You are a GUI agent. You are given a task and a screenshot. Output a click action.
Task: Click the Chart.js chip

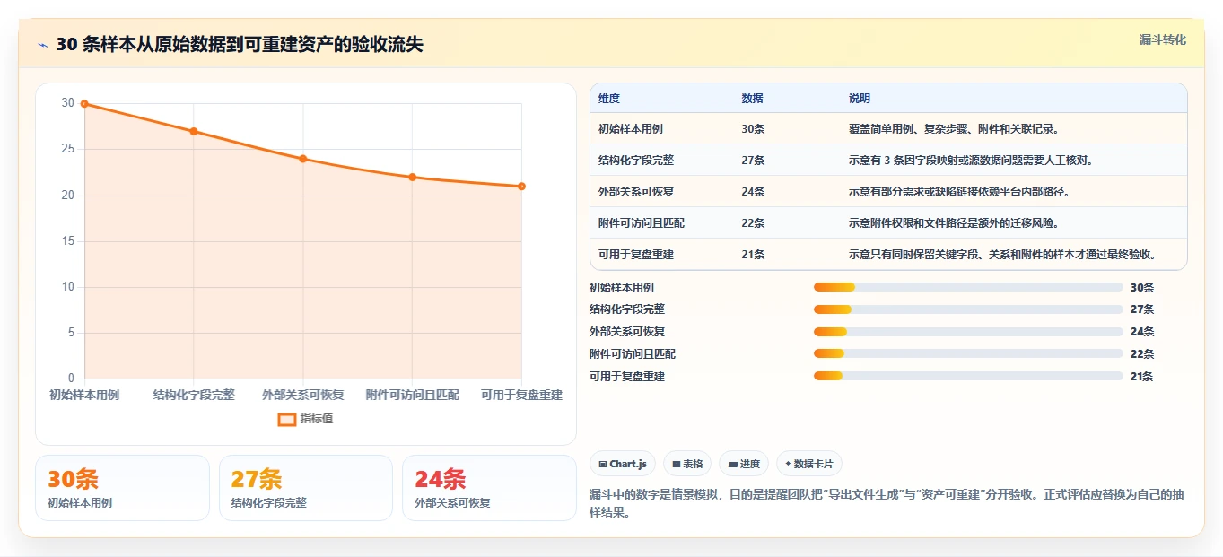pos(622,464)
